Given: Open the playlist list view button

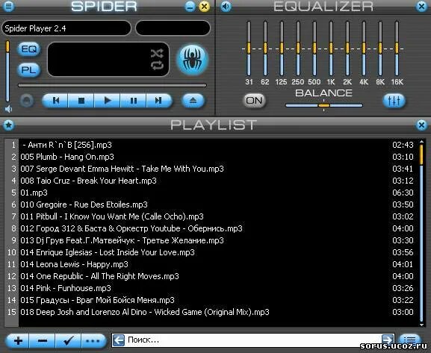Looking at the screenshot, I should click(x=410, y=340).
